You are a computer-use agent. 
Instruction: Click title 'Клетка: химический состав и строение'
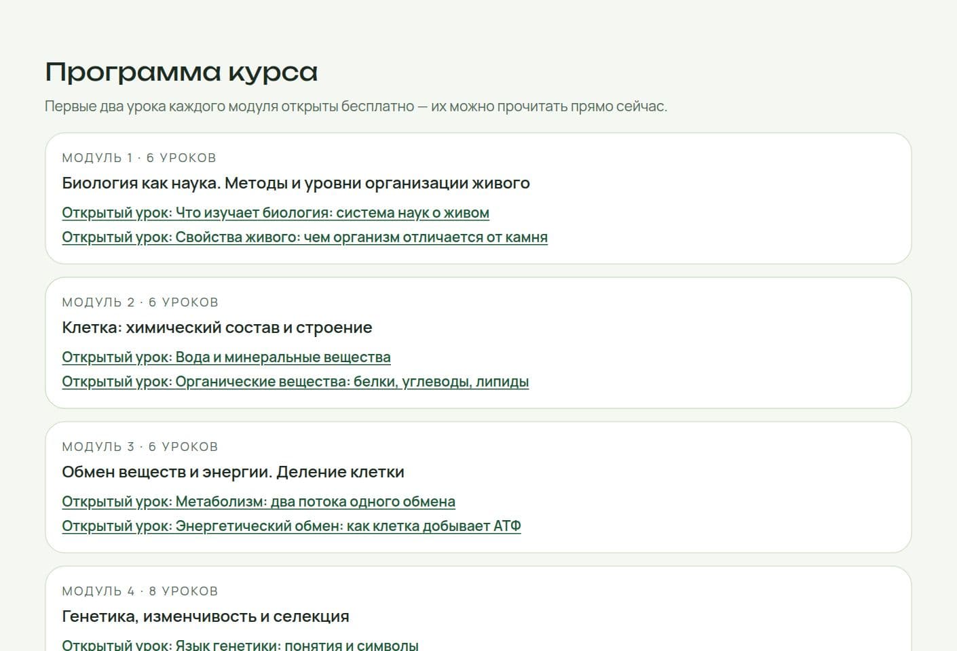(x=217, y=328)
